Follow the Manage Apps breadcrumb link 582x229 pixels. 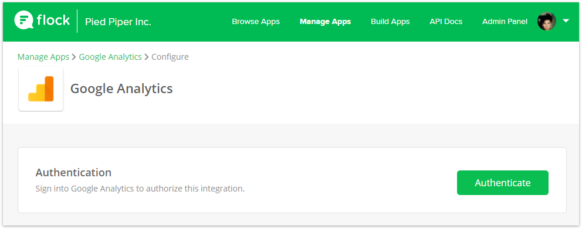[x=43, y=57]
